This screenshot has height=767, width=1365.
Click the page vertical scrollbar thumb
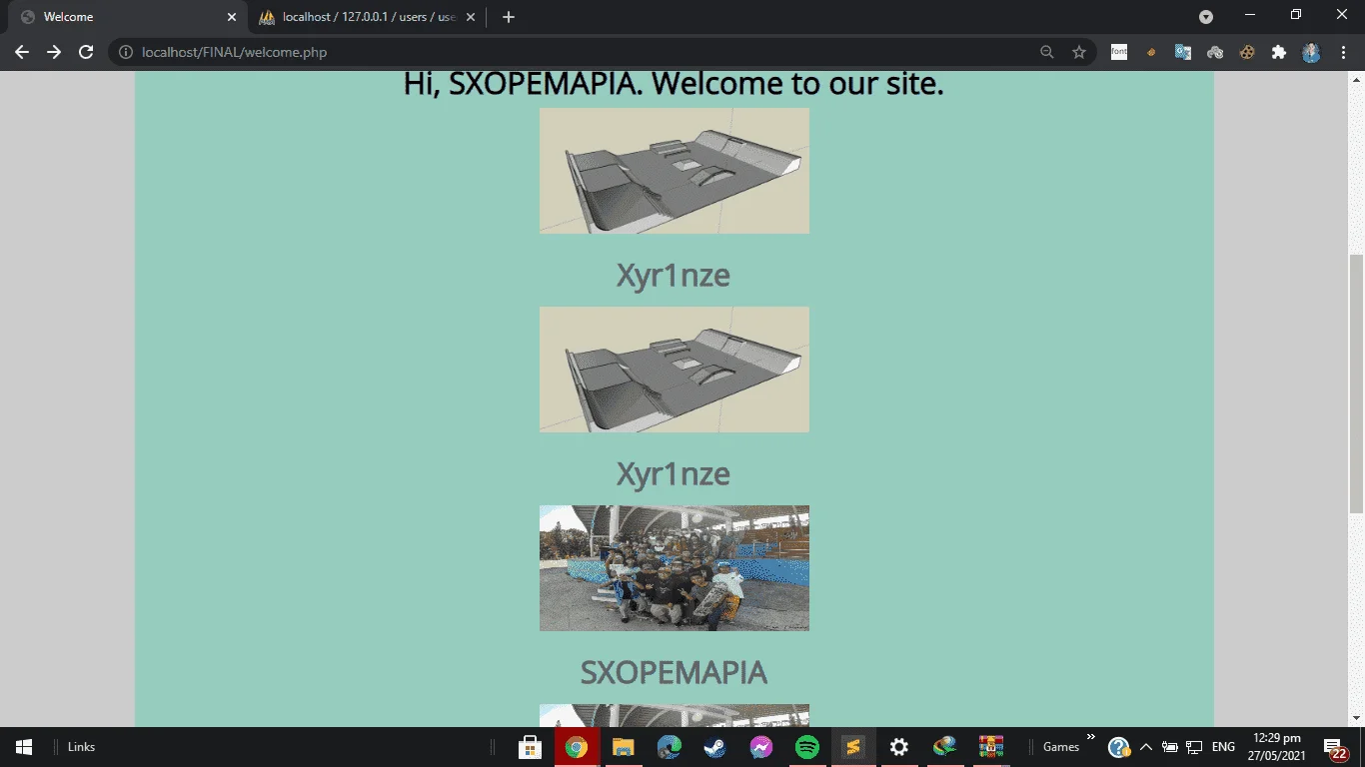(1356, 384)
